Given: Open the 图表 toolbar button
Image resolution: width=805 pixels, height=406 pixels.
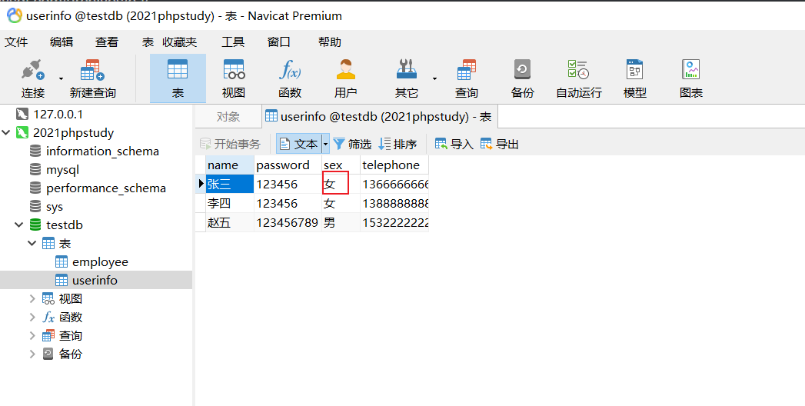Looking at the screenshot, I should 690,78.
